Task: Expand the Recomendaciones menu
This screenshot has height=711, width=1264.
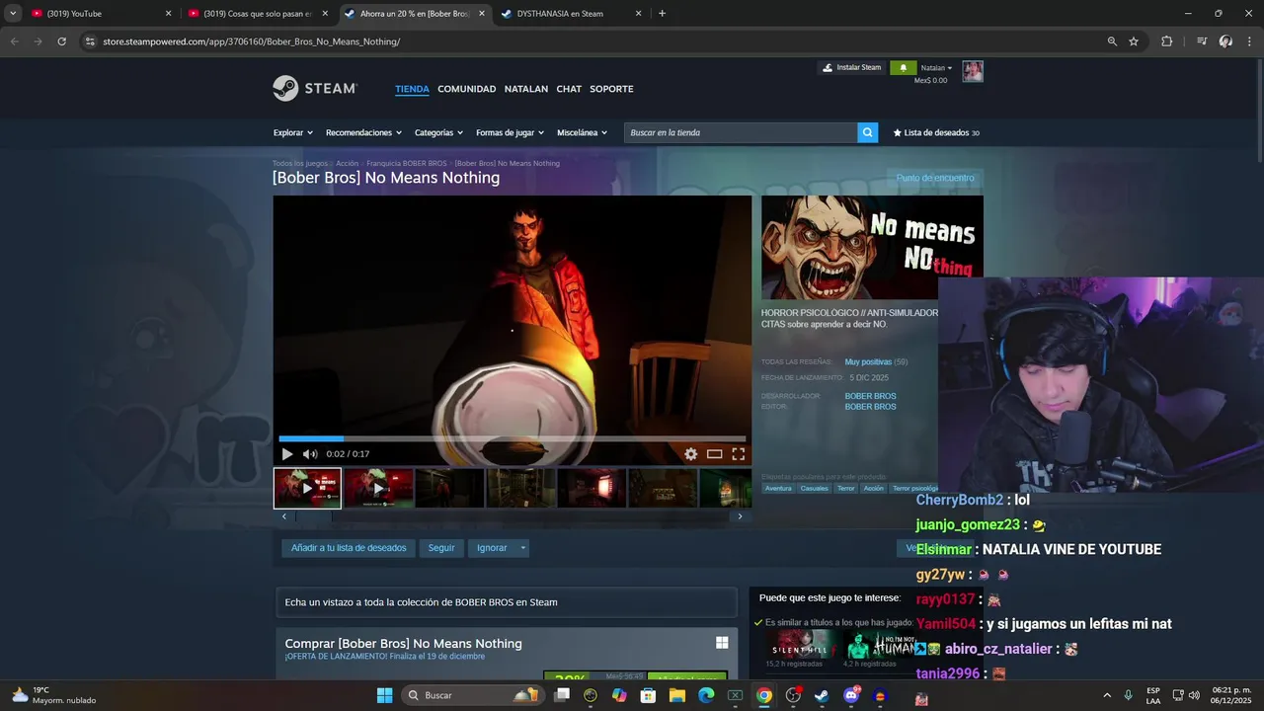Action: pos(363,132)
